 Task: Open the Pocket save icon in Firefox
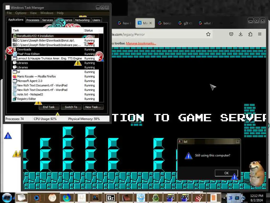pyautogui.click(x=231, y=34)
